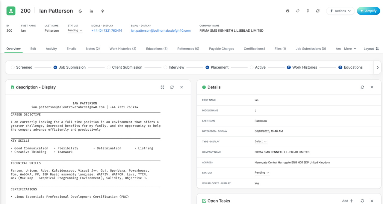Click date added 06/01/2020, 10:46 AM
383x204 pixels.
click(269, 131)
